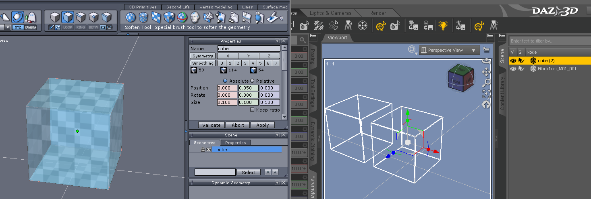Open the Scene pane options menu icon
The height and width of the screenshot is (199, 591).
click(502, 37)
